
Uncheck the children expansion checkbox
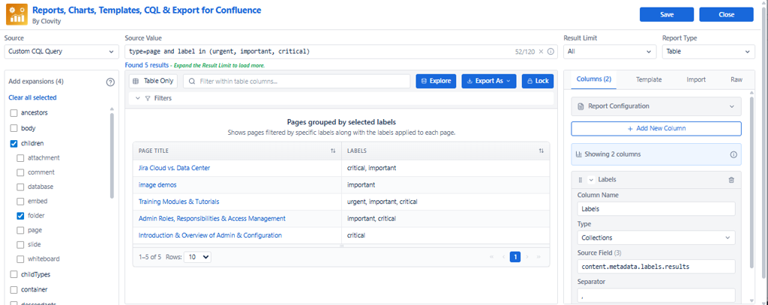[13, 144]
